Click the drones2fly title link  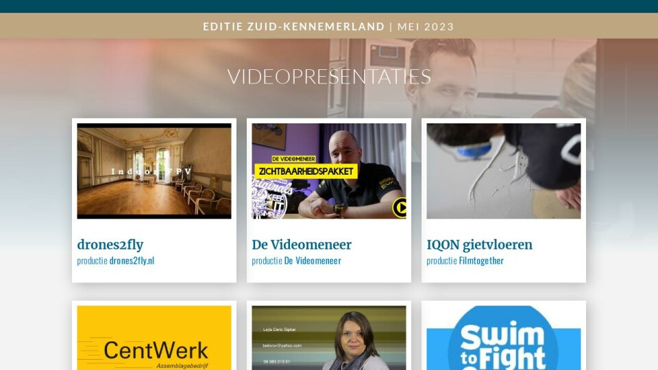(x=110, y=245)
